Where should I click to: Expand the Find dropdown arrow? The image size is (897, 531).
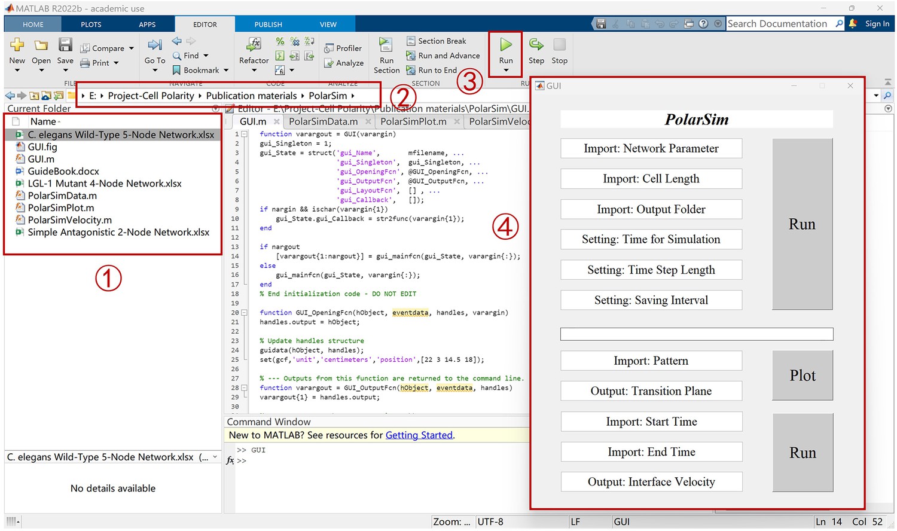(x=206, y=56)
